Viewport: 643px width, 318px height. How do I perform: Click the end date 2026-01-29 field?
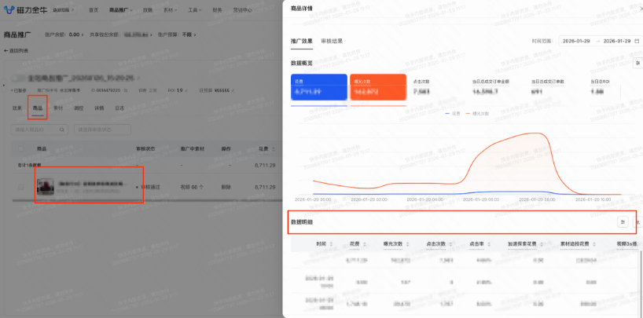click(x=617, y=42)
